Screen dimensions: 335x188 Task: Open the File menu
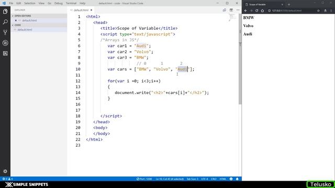point(11,3)
